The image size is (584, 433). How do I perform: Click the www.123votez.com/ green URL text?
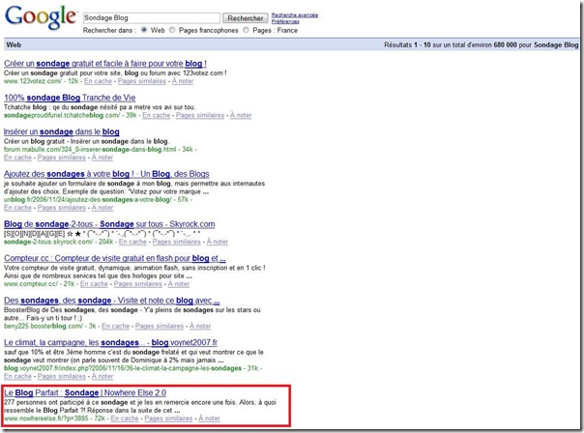click(33, 81)
